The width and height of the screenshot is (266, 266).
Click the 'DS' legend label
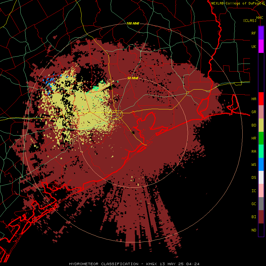[254, 178]
